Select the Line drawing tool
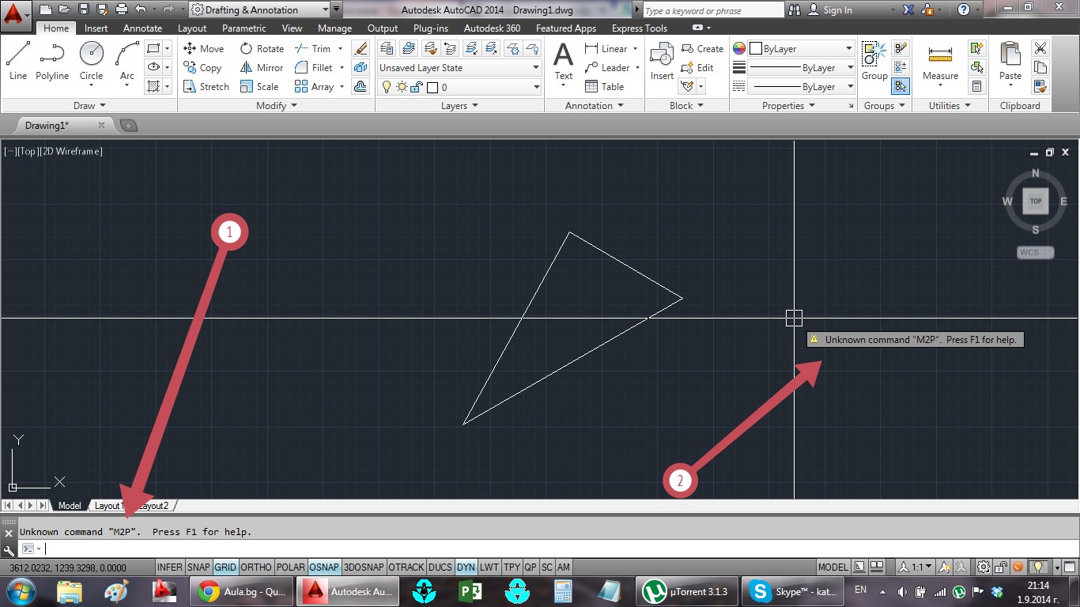Image resolution: width=1080 pixels, height=607 pixels. pos(18,61)
